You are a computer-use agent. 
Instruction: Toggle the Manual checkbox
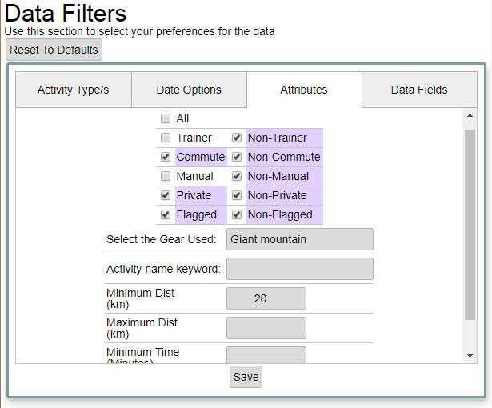[166, 176]
